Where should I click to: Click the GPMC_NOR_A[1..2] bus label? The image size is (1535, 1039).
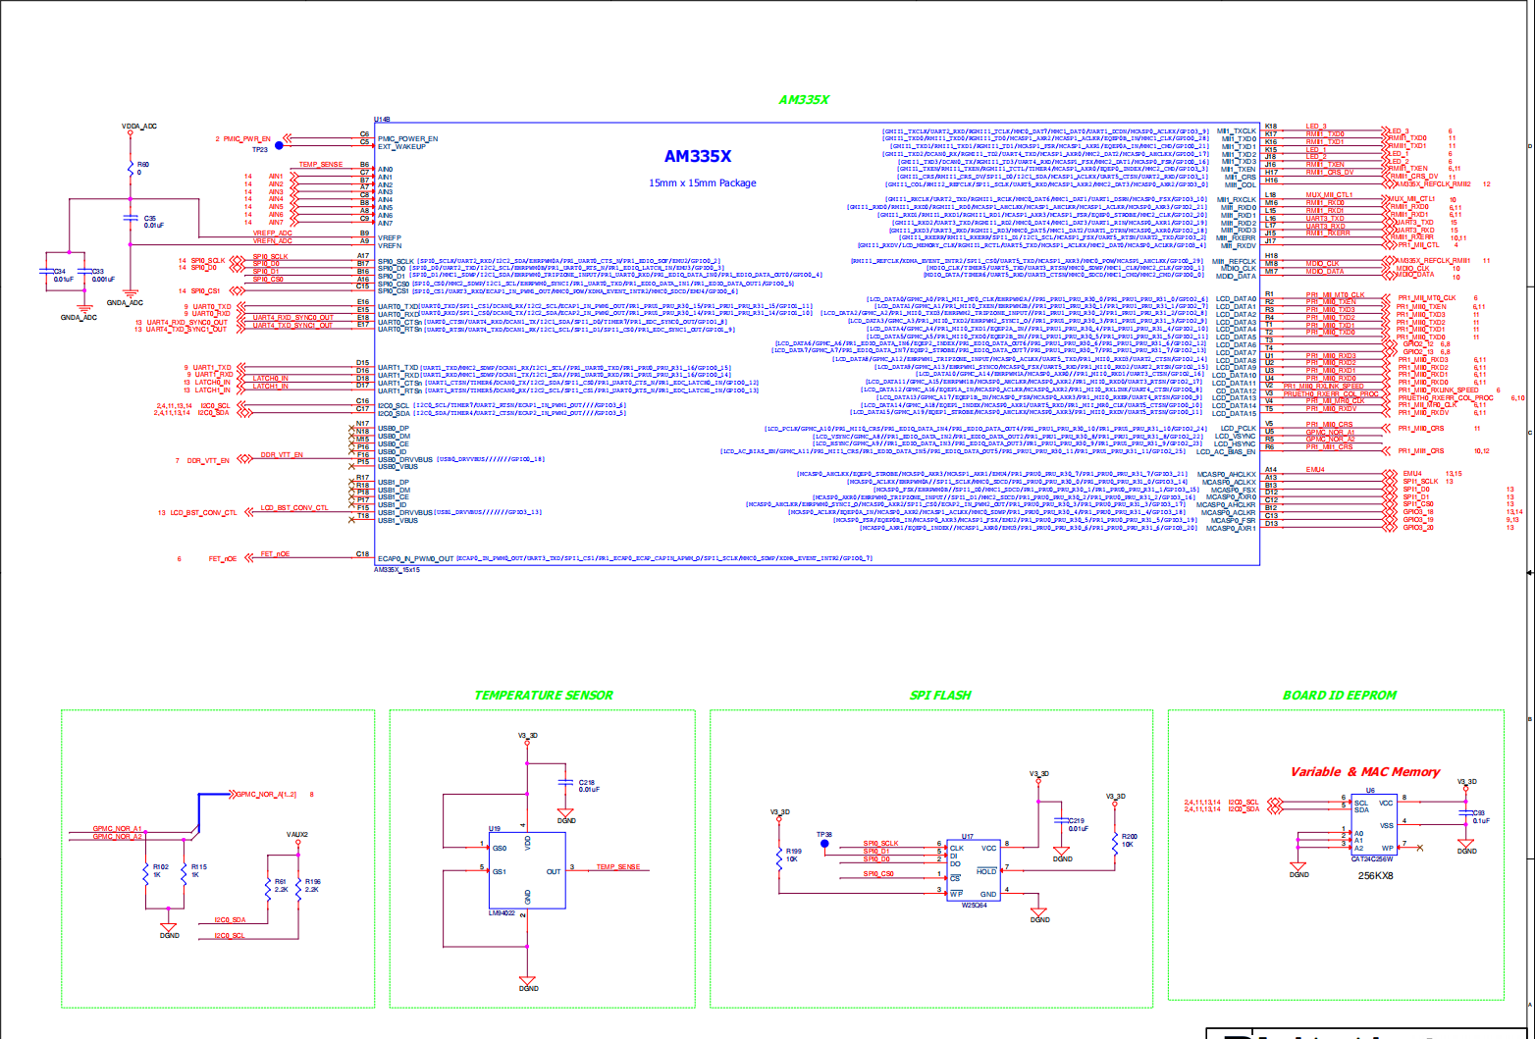(x=266, y=794)
